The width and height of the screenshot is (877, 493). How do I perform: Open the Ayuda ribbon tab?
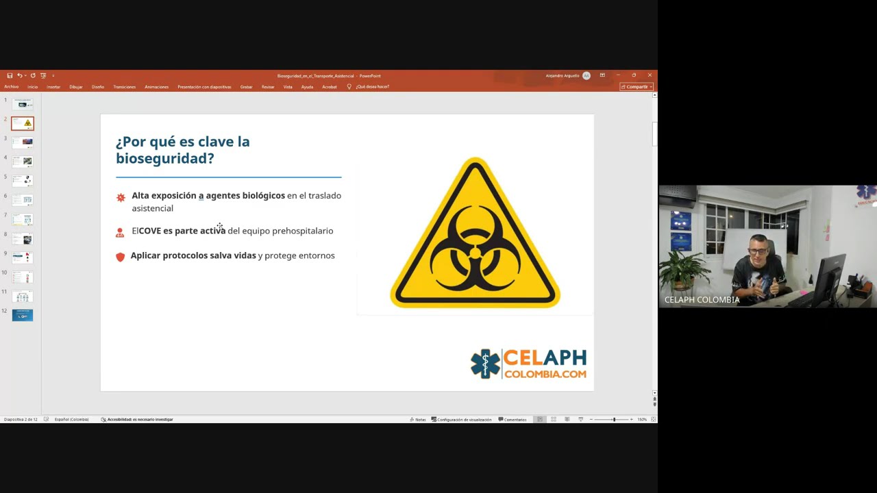point(307,87)
